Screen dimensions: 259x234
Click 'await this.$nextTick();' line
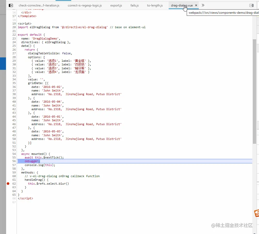(x=44, y=158)
